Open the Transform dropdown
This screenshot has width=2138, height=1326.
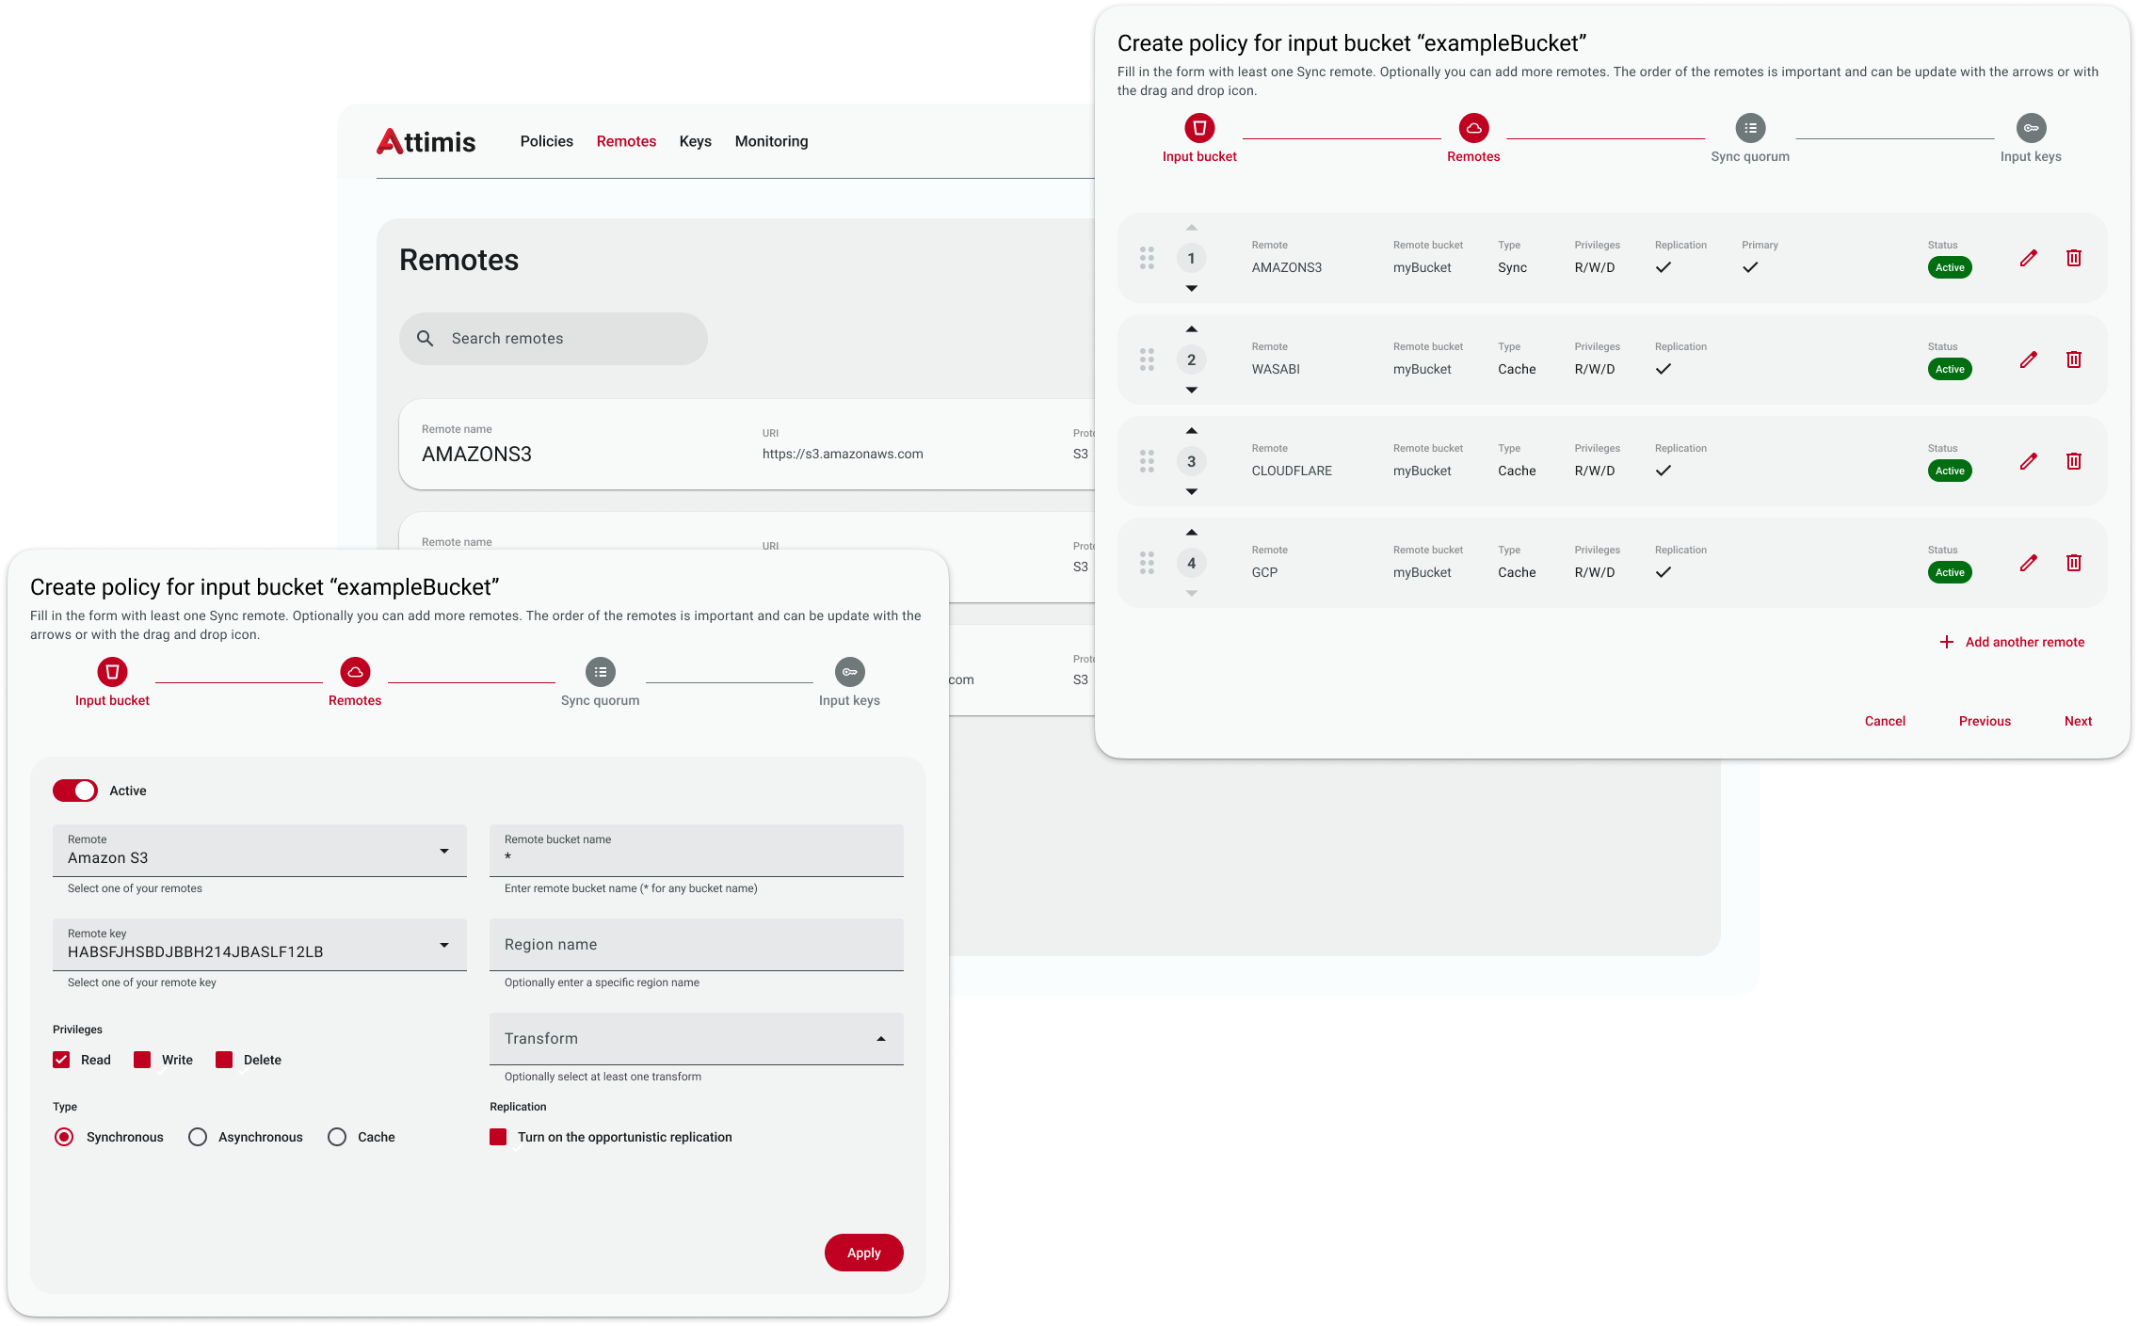(x=696, y=1039)
